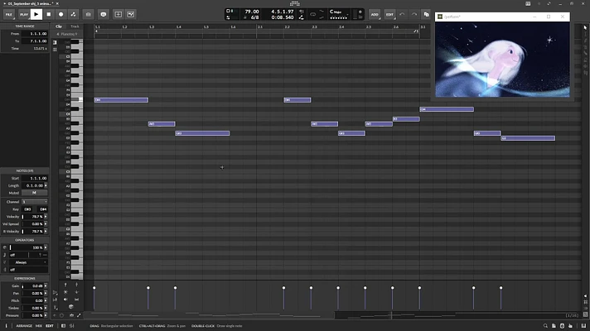Click the 1/16 grid resolution label
This screenshot has width=590, height=331.
pyautogui.click(x=572, y=315)
